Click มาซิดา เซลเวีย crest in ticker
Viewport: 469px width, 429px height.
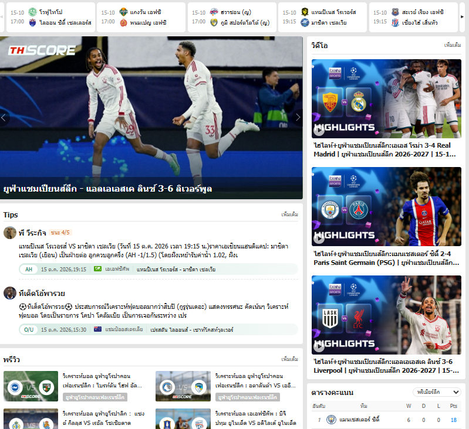pos(305,22)
